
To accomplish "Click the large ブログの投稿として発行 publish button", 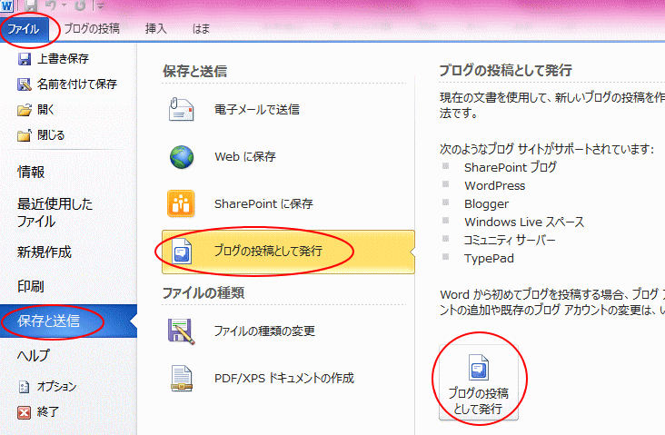I will click(x=479, y=382).
